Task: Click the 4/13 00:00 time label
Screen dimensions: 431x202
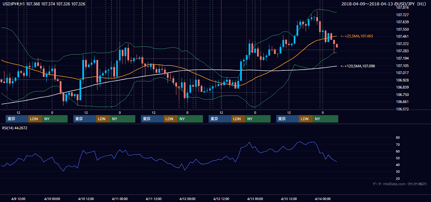Action: 255,199
